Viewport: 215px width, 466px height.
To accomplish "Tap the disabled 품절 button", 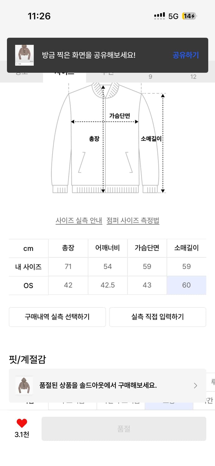I will pos(124,429).
